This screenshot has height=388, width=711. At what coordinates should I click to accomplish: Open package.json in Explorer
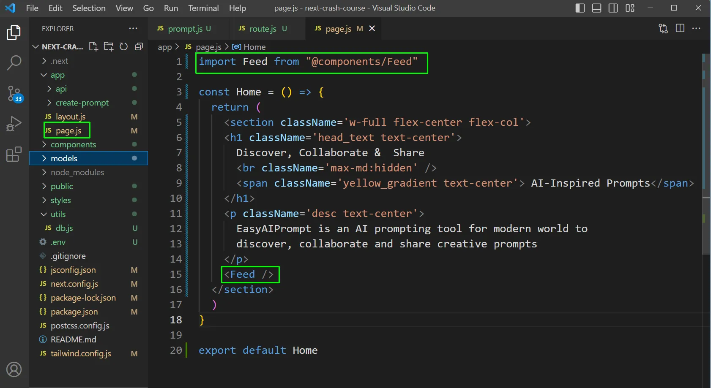click(x=89, y=312)
